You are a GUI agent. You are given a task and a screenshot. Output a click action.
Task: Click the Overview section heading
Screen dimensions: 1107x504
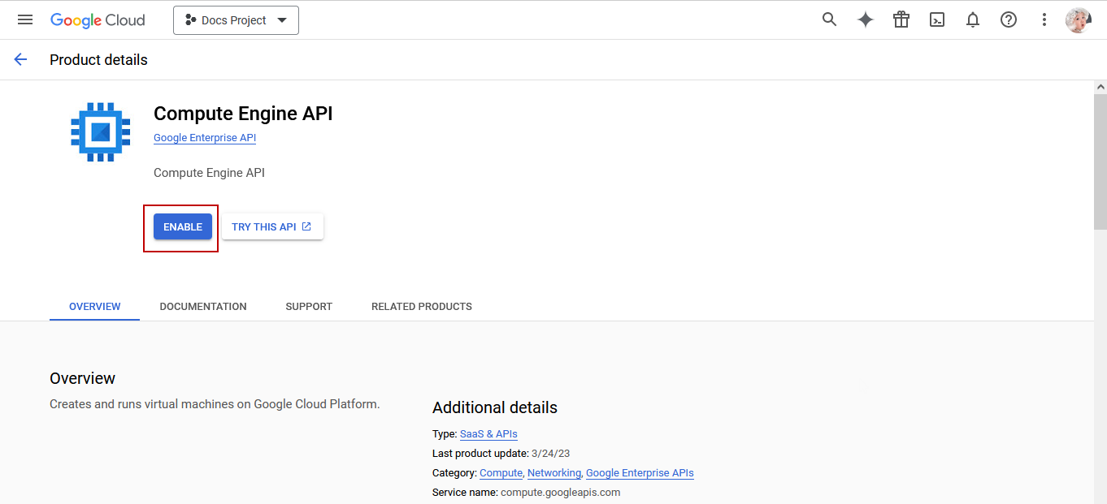82,378
